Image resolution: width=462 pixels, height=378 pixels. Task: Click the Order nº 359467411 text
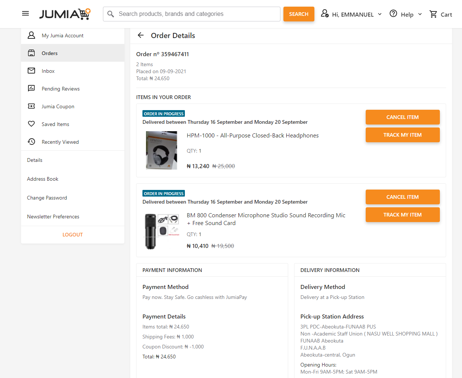(162, 54)
